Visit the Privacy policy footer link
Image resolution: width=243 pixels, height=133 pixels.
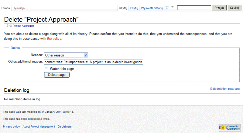point(11,127)
